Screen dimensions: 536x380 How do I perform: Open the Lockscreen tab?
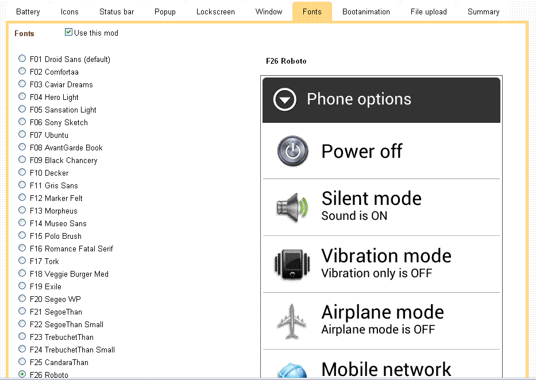(x=215, y=12)
